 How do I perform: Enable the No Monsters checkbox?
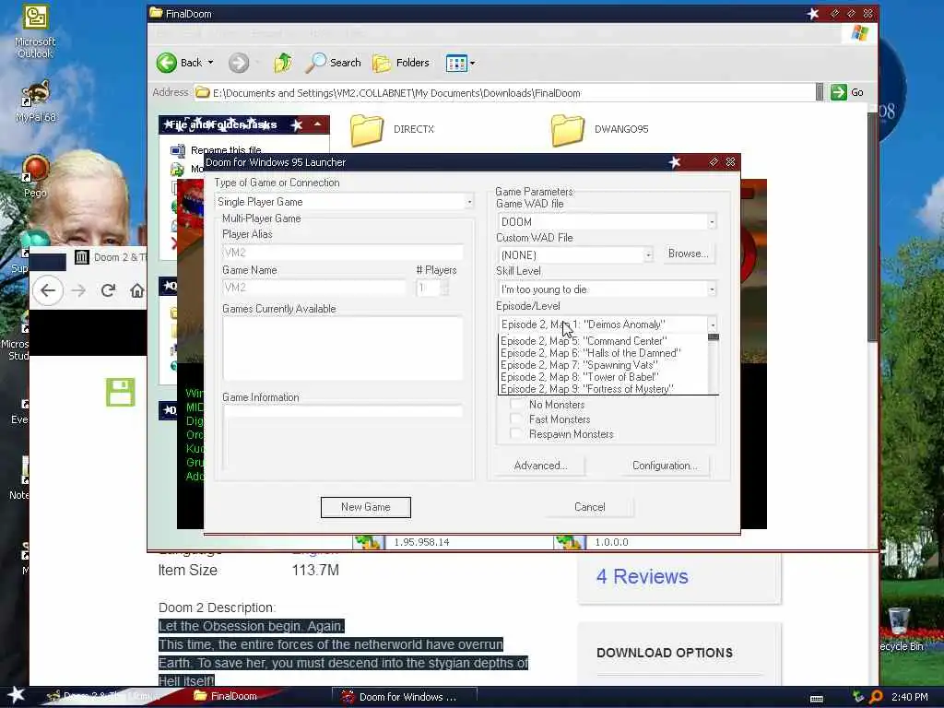click(516, 405)
